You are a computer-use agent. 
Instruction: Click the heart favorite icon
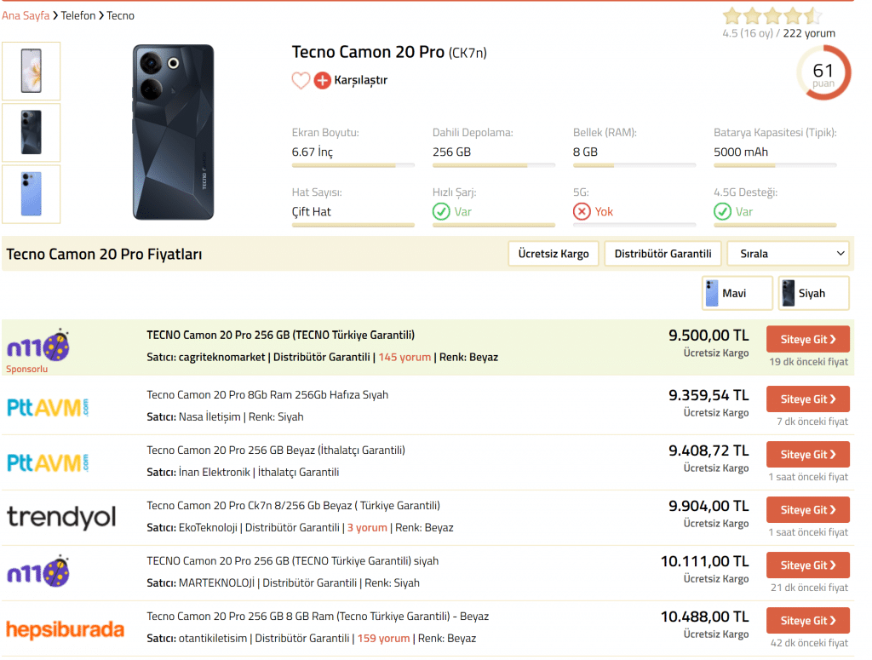301,81
